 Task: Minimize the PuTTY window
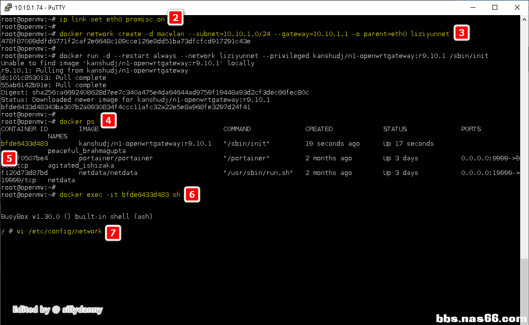click(x=472, y=7)
